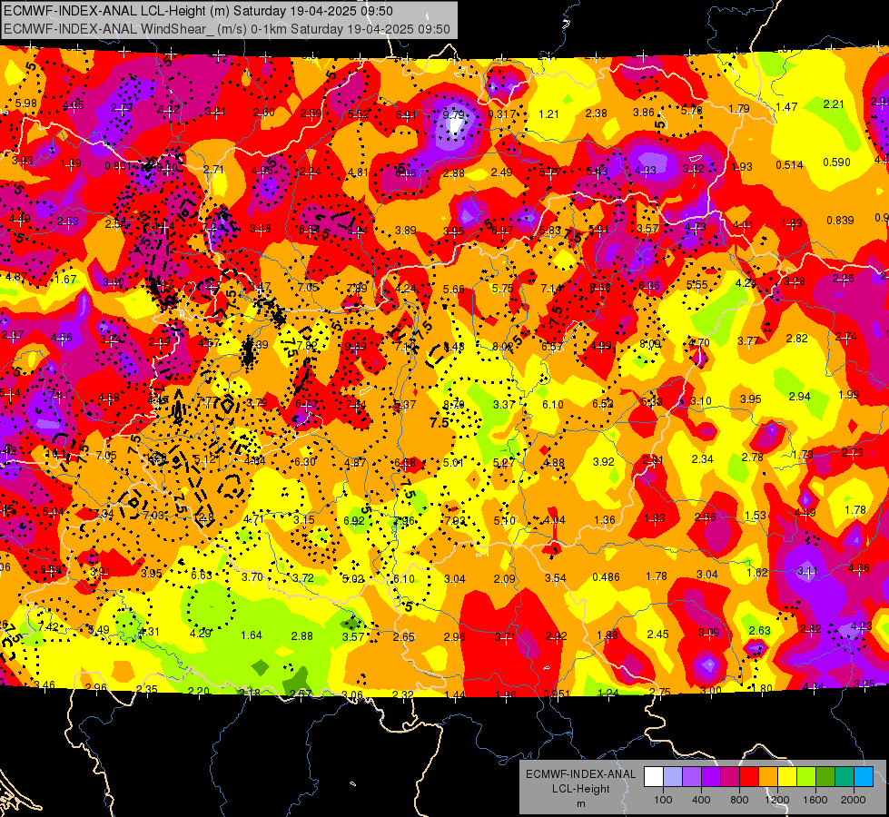Click the violet legend swatch right of 400

tap(711, 777)
